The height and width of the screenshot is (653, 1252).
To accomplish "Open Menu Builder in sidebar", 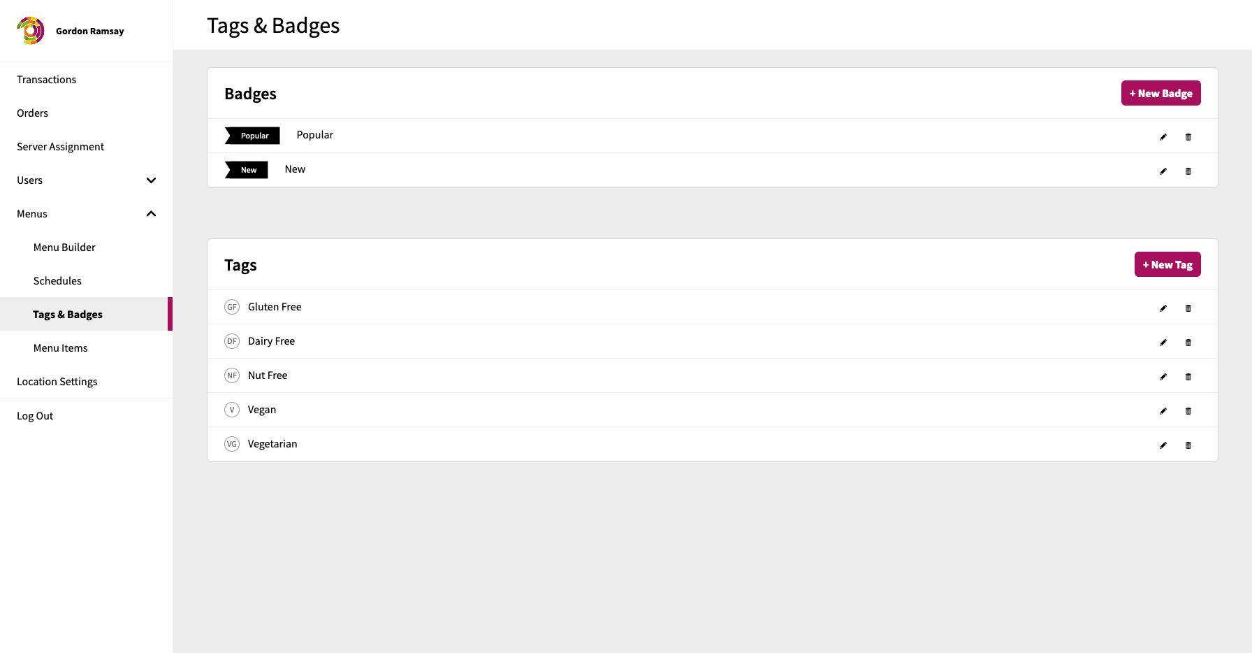I will pyautogui.click(x=64, y=247).
